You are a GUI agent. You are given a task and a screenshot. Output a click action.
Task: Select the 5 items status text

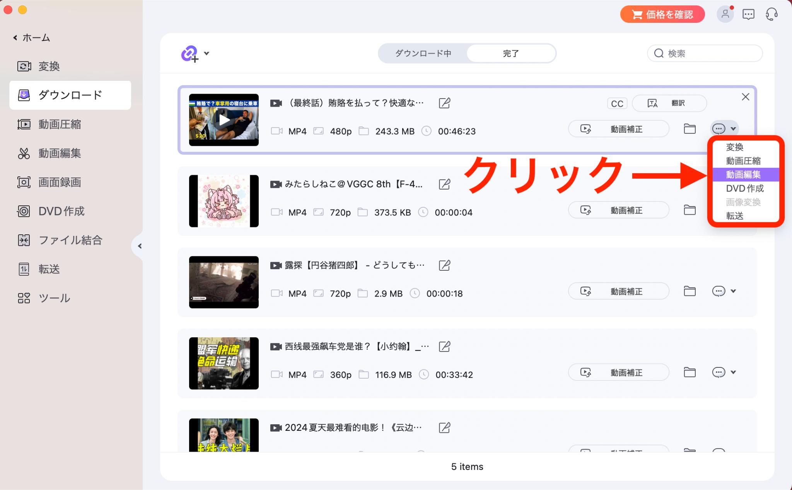click(x=467, y=467)
